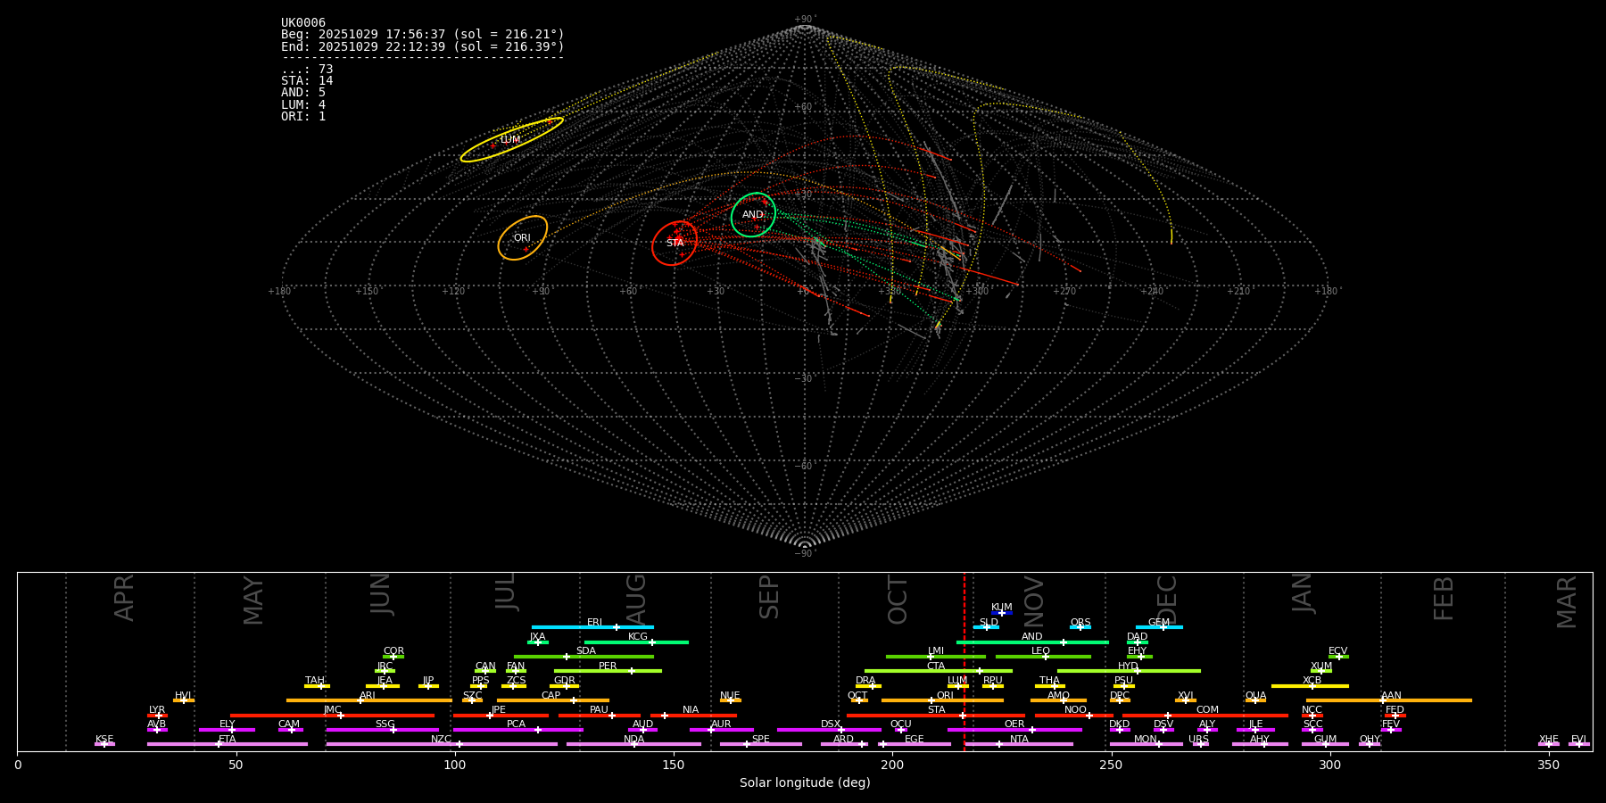Click the XCB shower label in the timeline

click(x=1312, y=681)
